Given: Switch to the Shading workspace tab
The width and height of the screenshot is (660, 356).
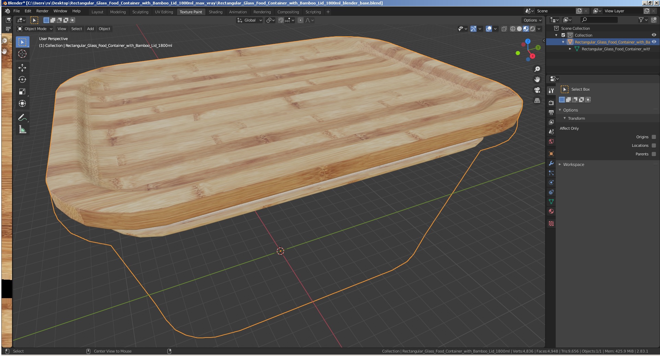Looking at the screenshot, I should click(x=215, y=12).
